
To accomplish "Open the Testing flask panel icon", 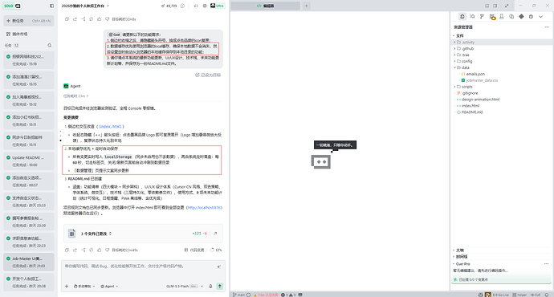I will pos(501,17).
